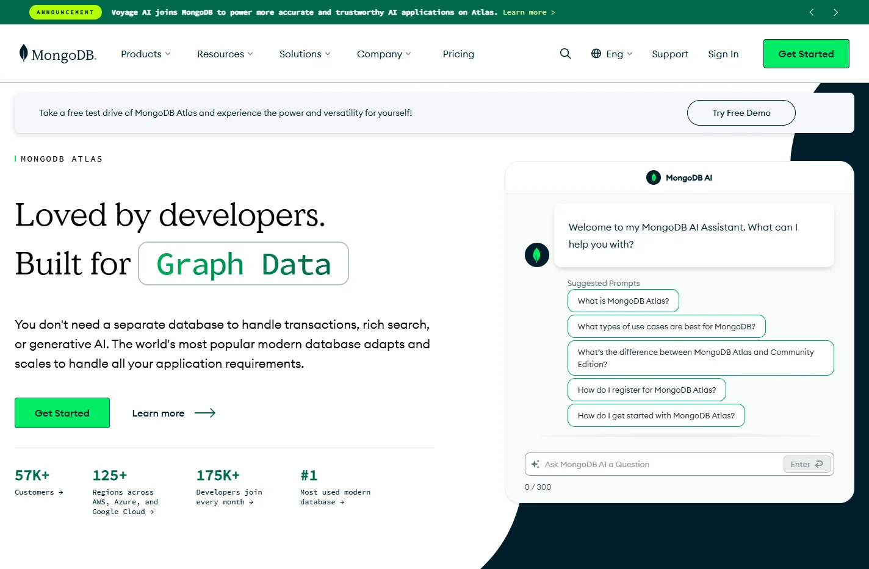Click the assistant avatar leaf icon beside welcome message

coord(537,255)
